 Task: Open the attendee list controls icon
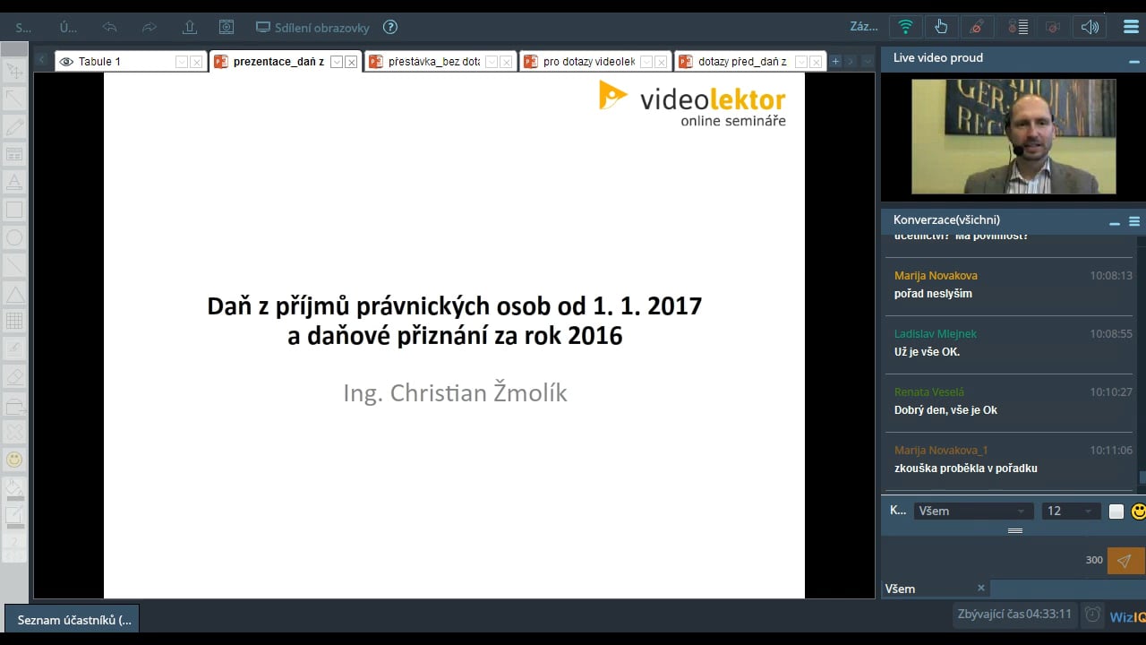coord(1018,27)
